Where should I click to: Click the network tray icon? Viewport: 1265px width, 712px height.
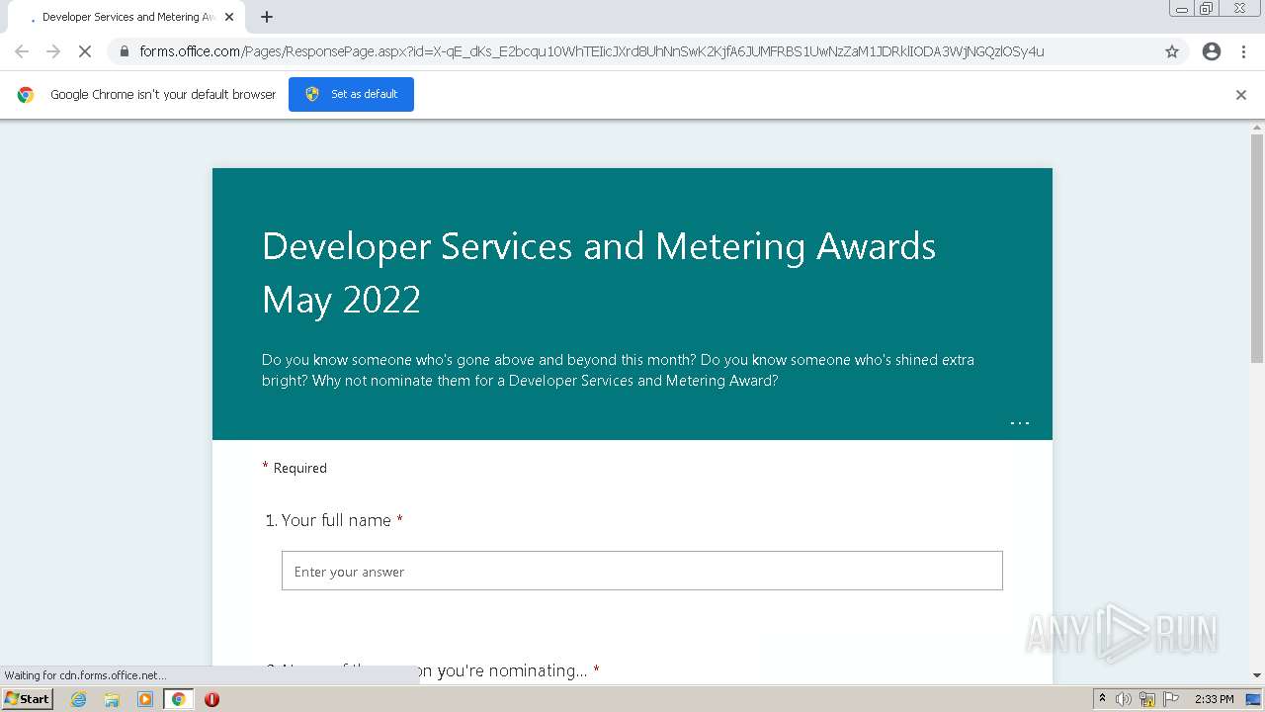coord(1147,699)
